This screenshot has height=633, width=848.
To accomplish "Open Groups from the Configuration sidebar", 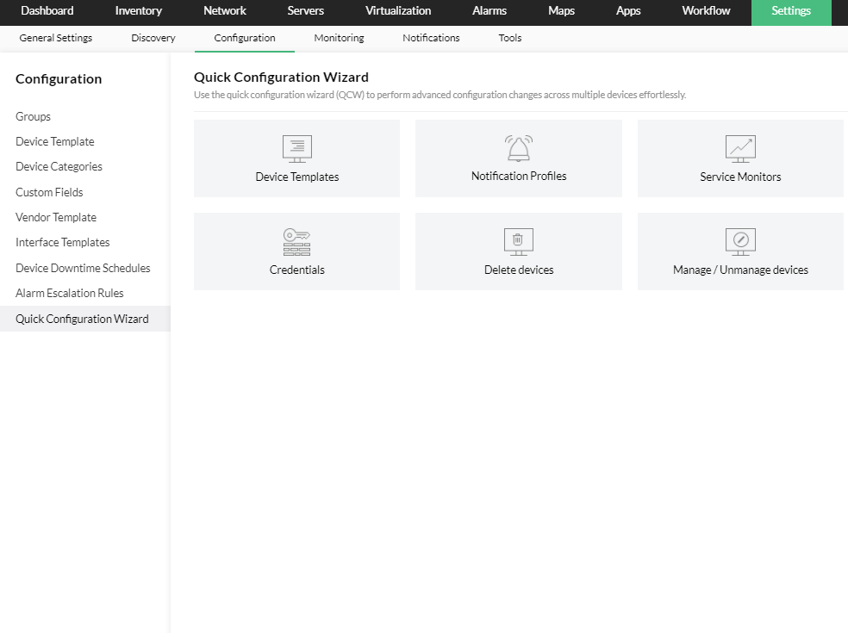I will (x=33, y=116).
